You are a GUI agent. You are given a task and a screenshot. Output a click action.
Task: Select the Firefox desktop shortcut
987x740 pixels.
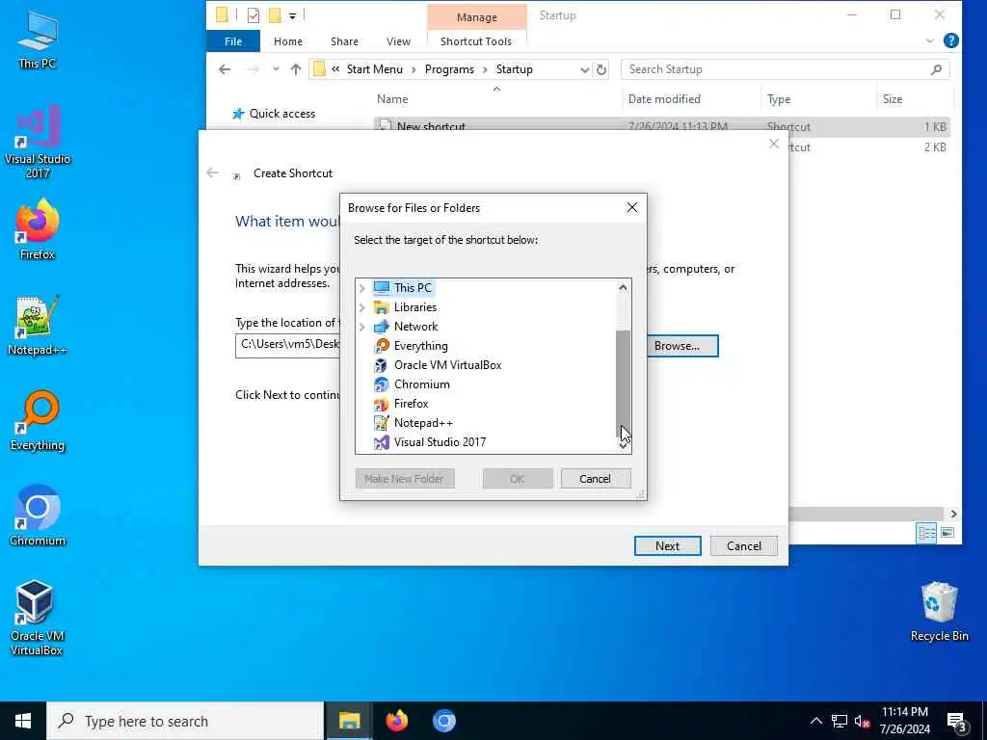(x=38, y=229)
